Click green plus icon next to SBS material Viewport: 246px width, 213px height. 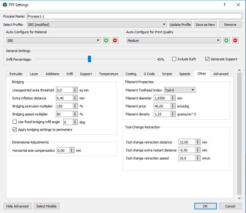(x=106, y=40)
